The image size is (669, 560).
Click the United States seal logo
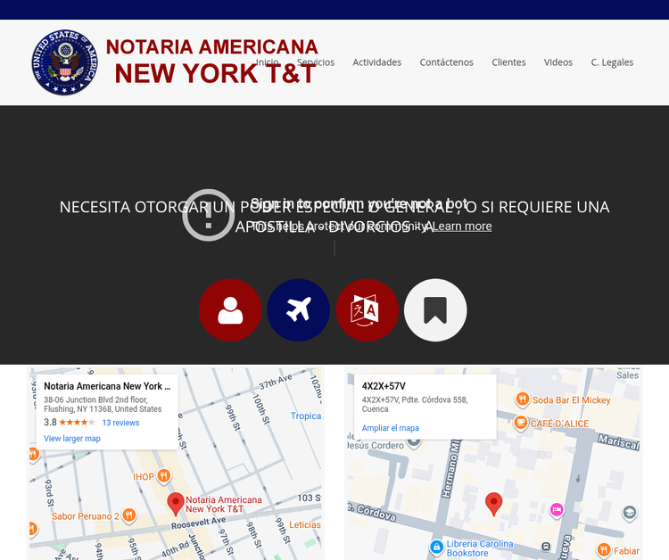click(64, 62)
